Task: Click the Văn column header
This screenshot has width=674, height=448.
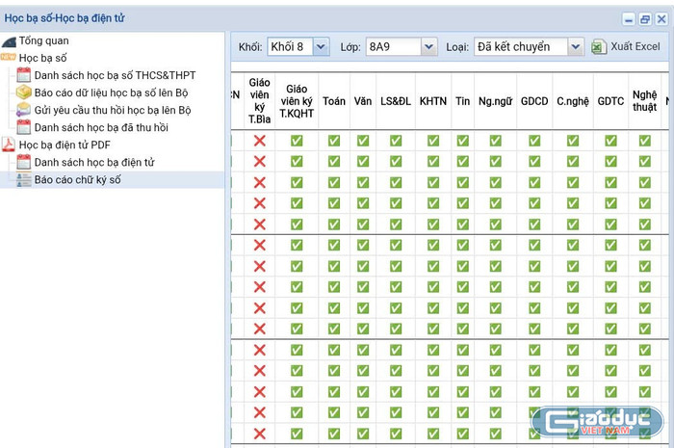Action: [363, 101]
